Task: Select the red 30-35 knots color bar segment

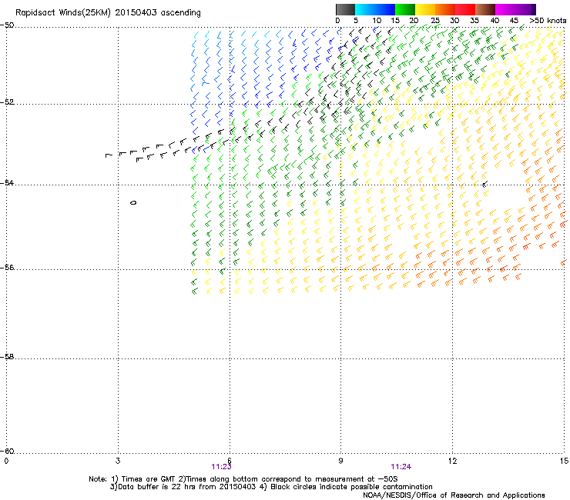Action: click(x=465, y=9)
